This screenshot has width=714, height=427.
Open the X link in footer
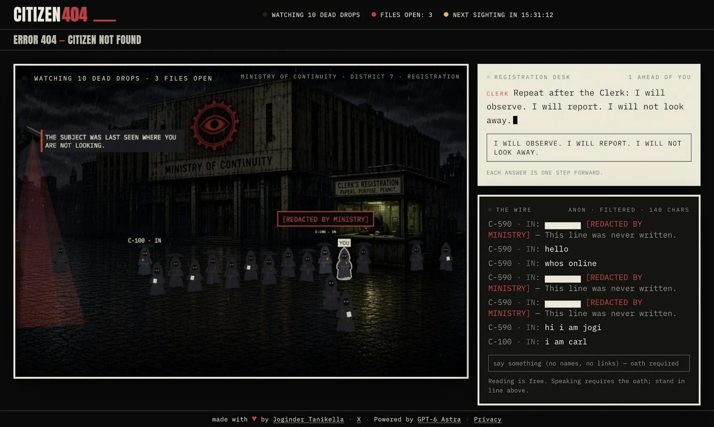coord(359,419)
